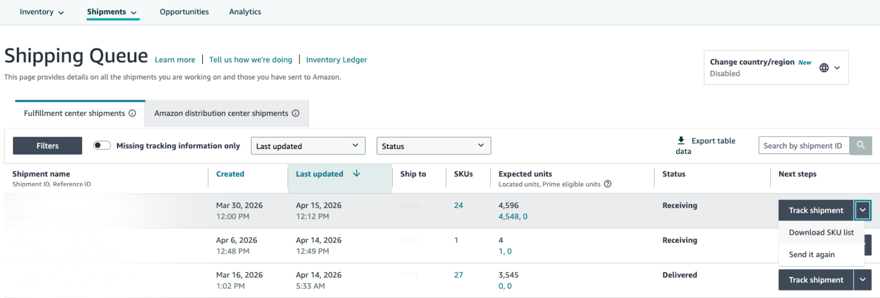Click the Export table data download icon
This screenshot has width=880, height=298.
click(681, 141)
